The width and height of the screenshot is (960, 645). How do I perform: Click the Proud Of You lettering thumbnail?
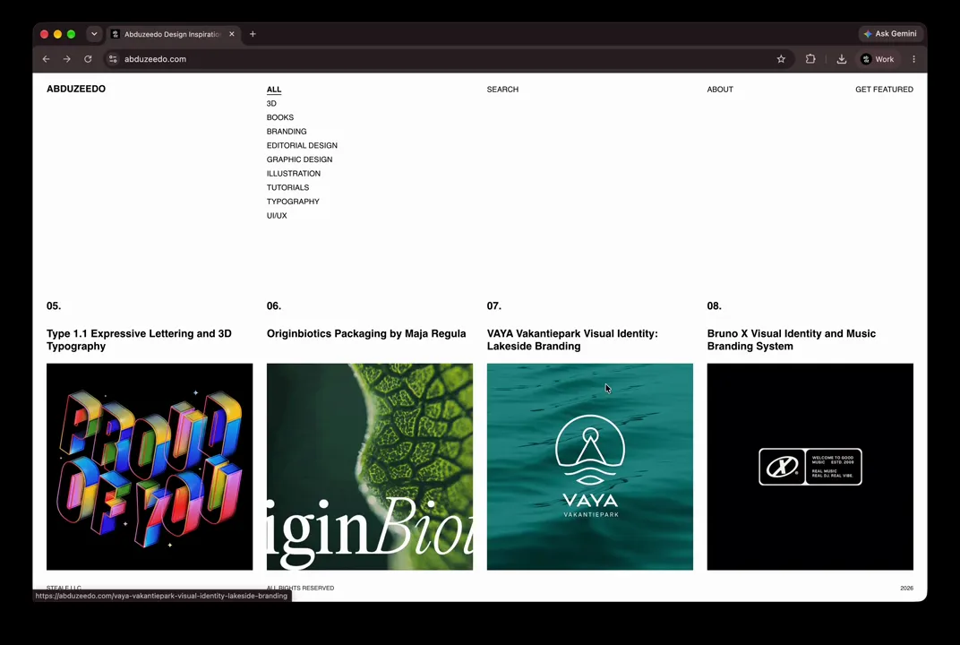(x=150, y=467)
